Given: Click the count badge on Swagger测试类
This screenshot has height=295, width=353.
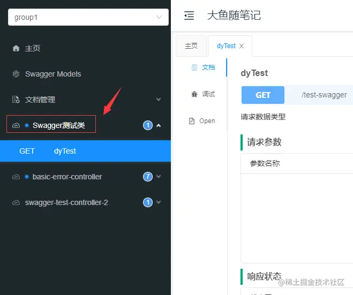Looking at the screenshot, I should (148, 125).
